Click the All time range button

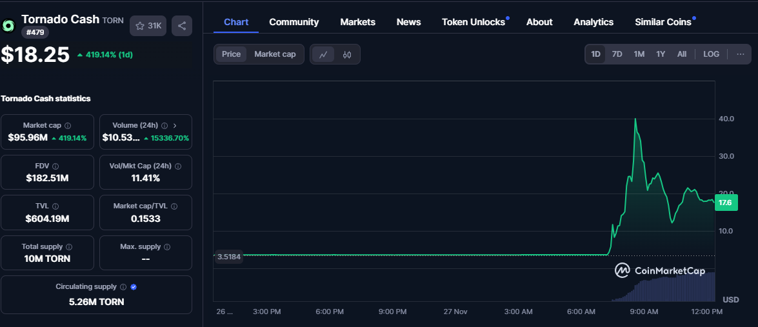(682, 54)
